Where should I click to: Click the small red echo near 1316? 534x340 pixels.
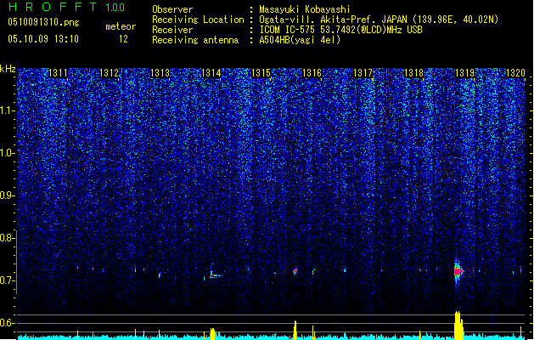tap(295, 271)
